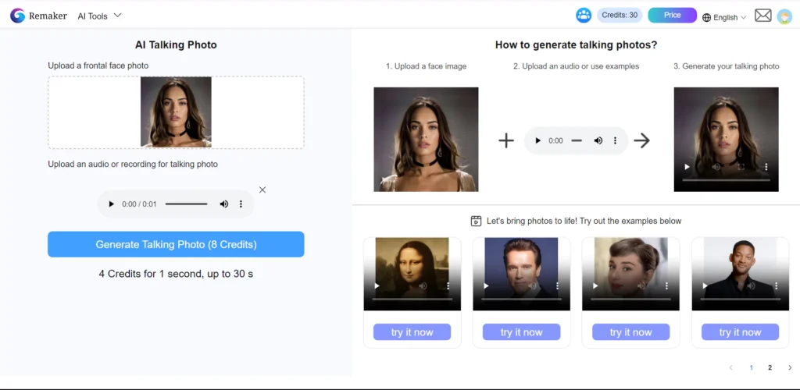Viewport: 800px width, 390px height.
Task: Mute the second example video
Action: coord(532,286)
